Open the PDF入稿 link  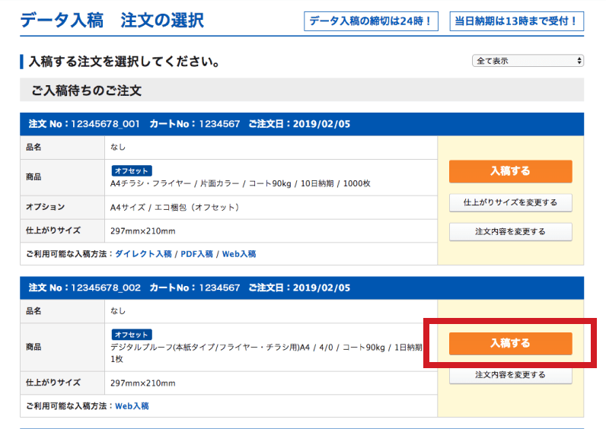(196, 254)
